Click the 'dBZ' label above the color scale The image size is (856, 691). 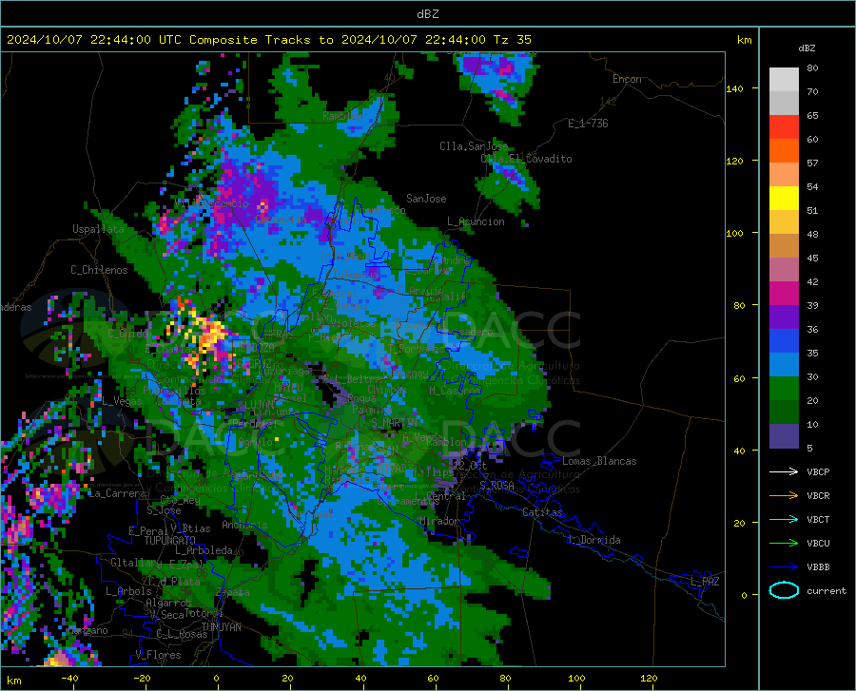click(x=807, y=48)
